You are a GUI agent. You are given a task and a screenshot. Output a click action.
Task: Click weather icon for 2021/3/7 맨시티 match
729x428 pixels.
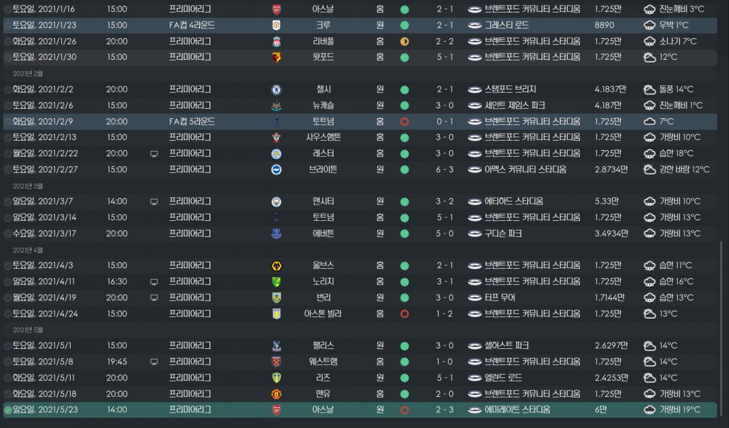pos(649,201)
